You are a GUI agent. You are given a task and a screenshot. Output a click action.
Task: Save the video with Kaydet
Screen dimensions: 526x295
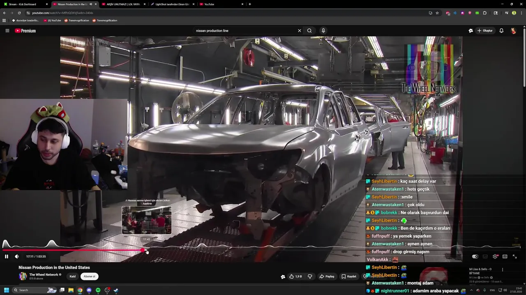348,277
